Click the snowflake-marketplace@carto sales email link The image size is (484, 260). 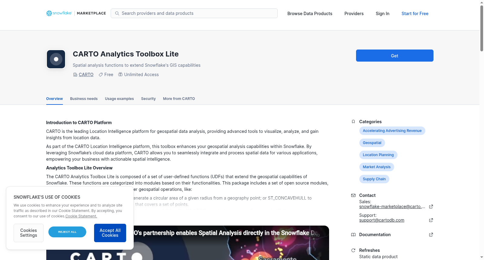[x=392, y=207]
